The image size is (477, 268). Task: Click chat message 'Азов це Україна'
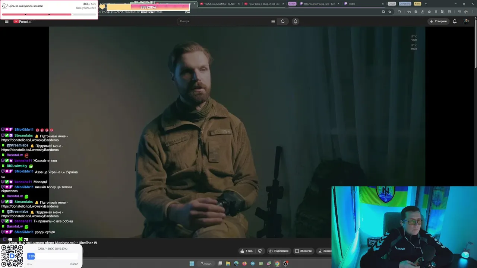[56, 172]
